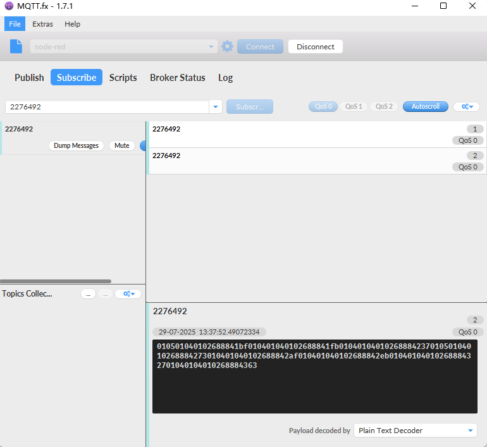Viewport: 487px width, 447px height.
Task: Click the Topics Collector label
Action: (x=27, y=293)
